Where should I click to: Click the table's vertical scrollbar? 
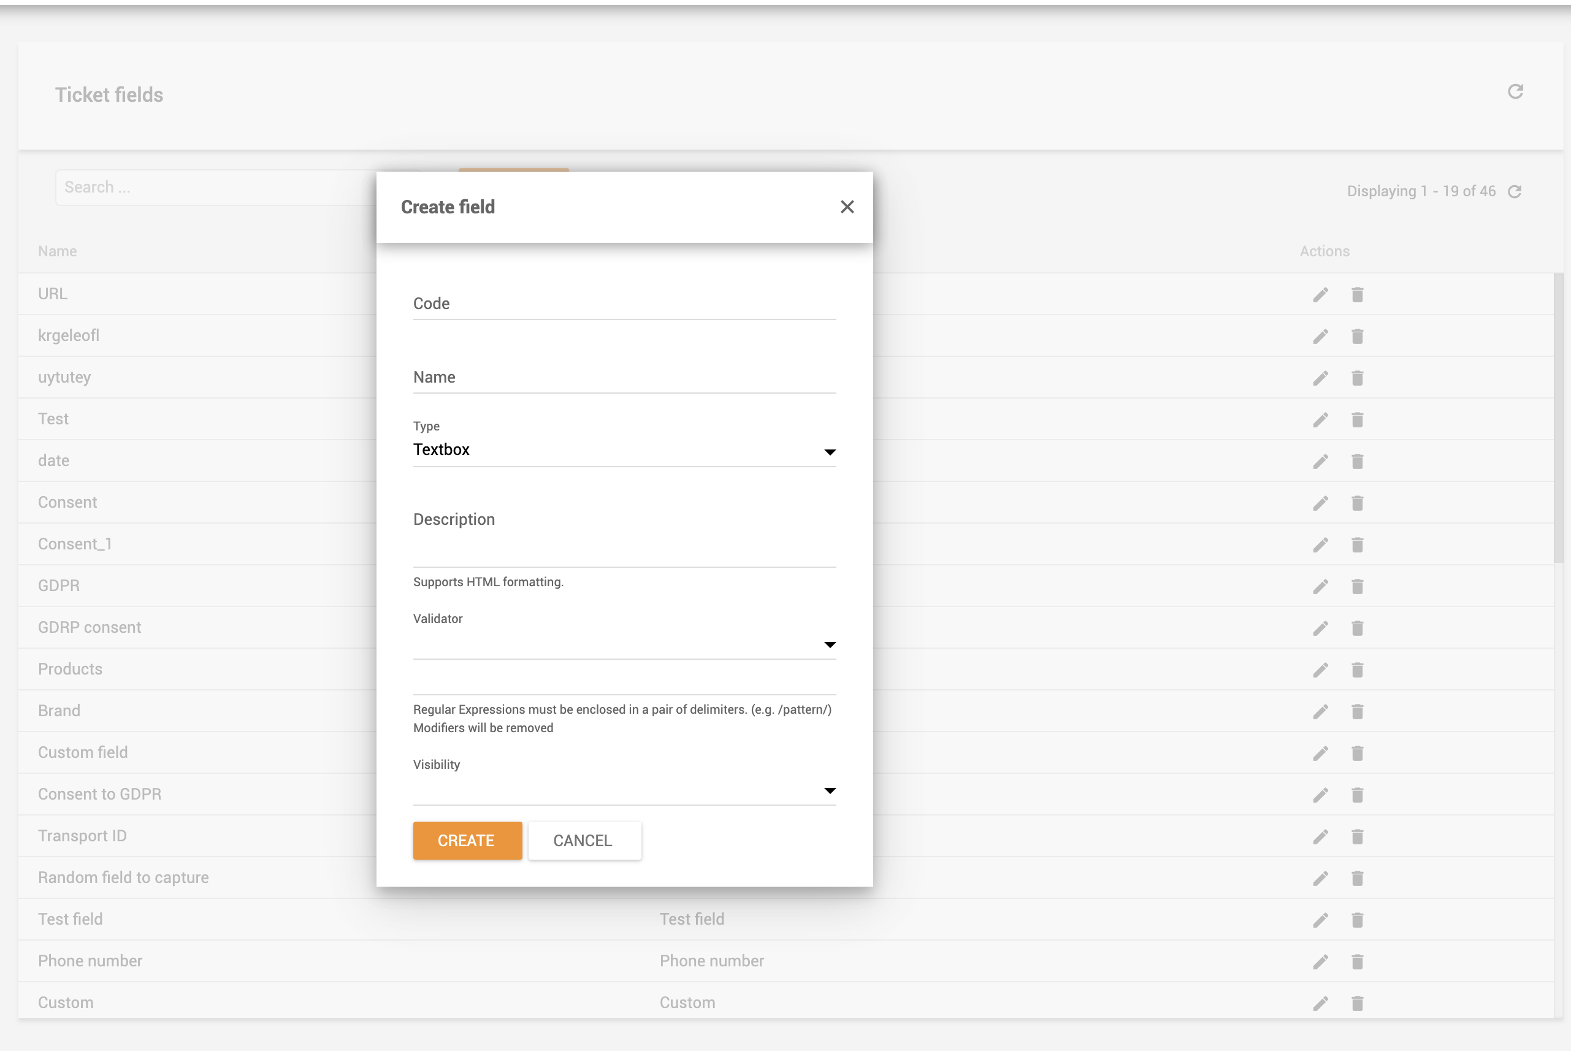tap(1558, 419)
